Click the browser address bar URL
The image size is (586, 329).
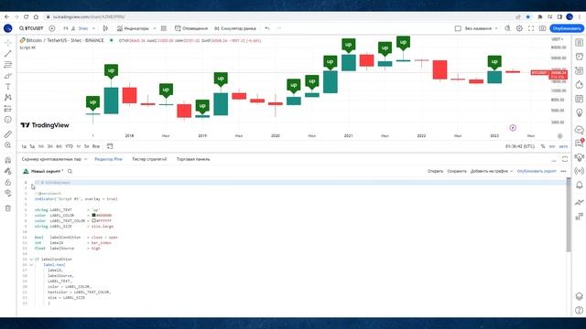pos(89,16)
